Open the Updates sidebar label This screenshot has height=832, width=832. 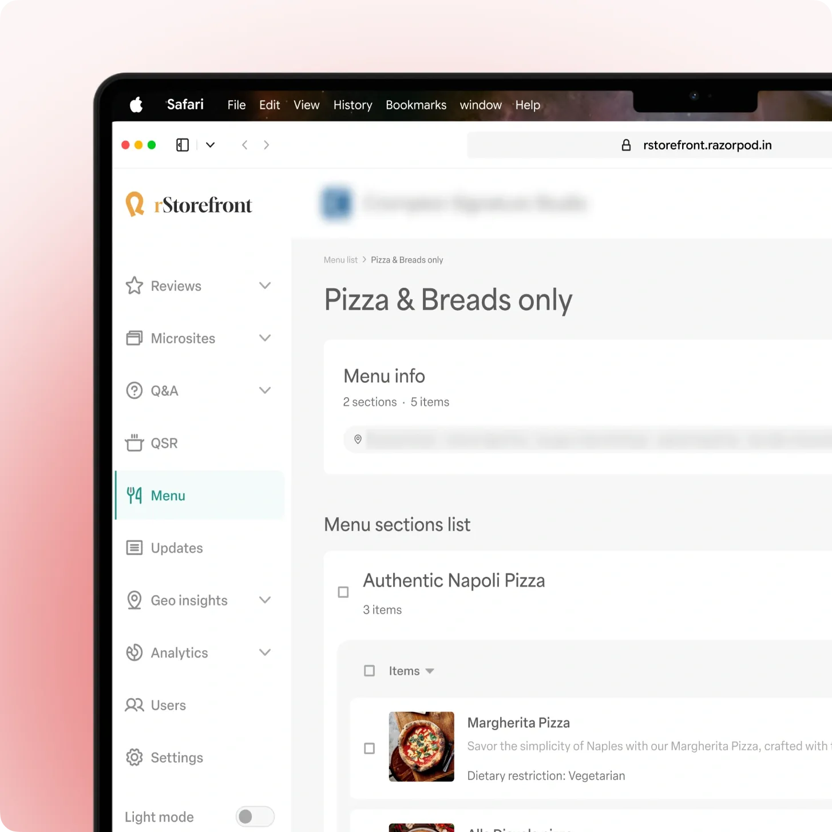pos(177,548)
